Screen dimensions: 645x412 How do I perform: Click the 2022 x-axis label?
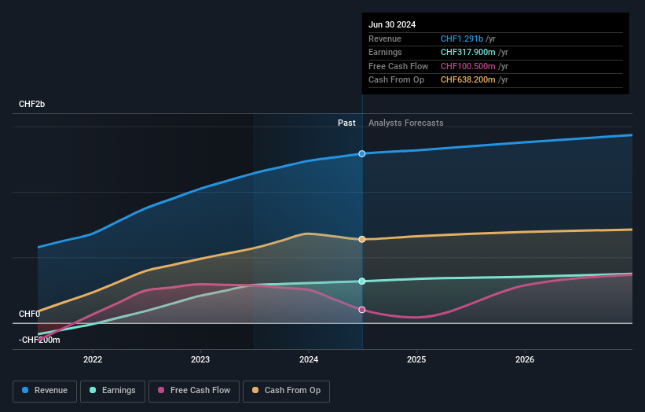tap(93, 359)
